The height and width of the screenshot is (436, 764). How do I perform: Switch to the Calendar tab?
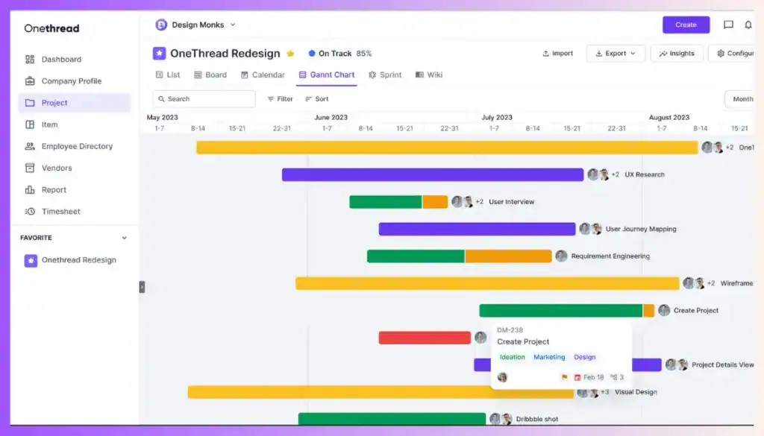(263, 75)
